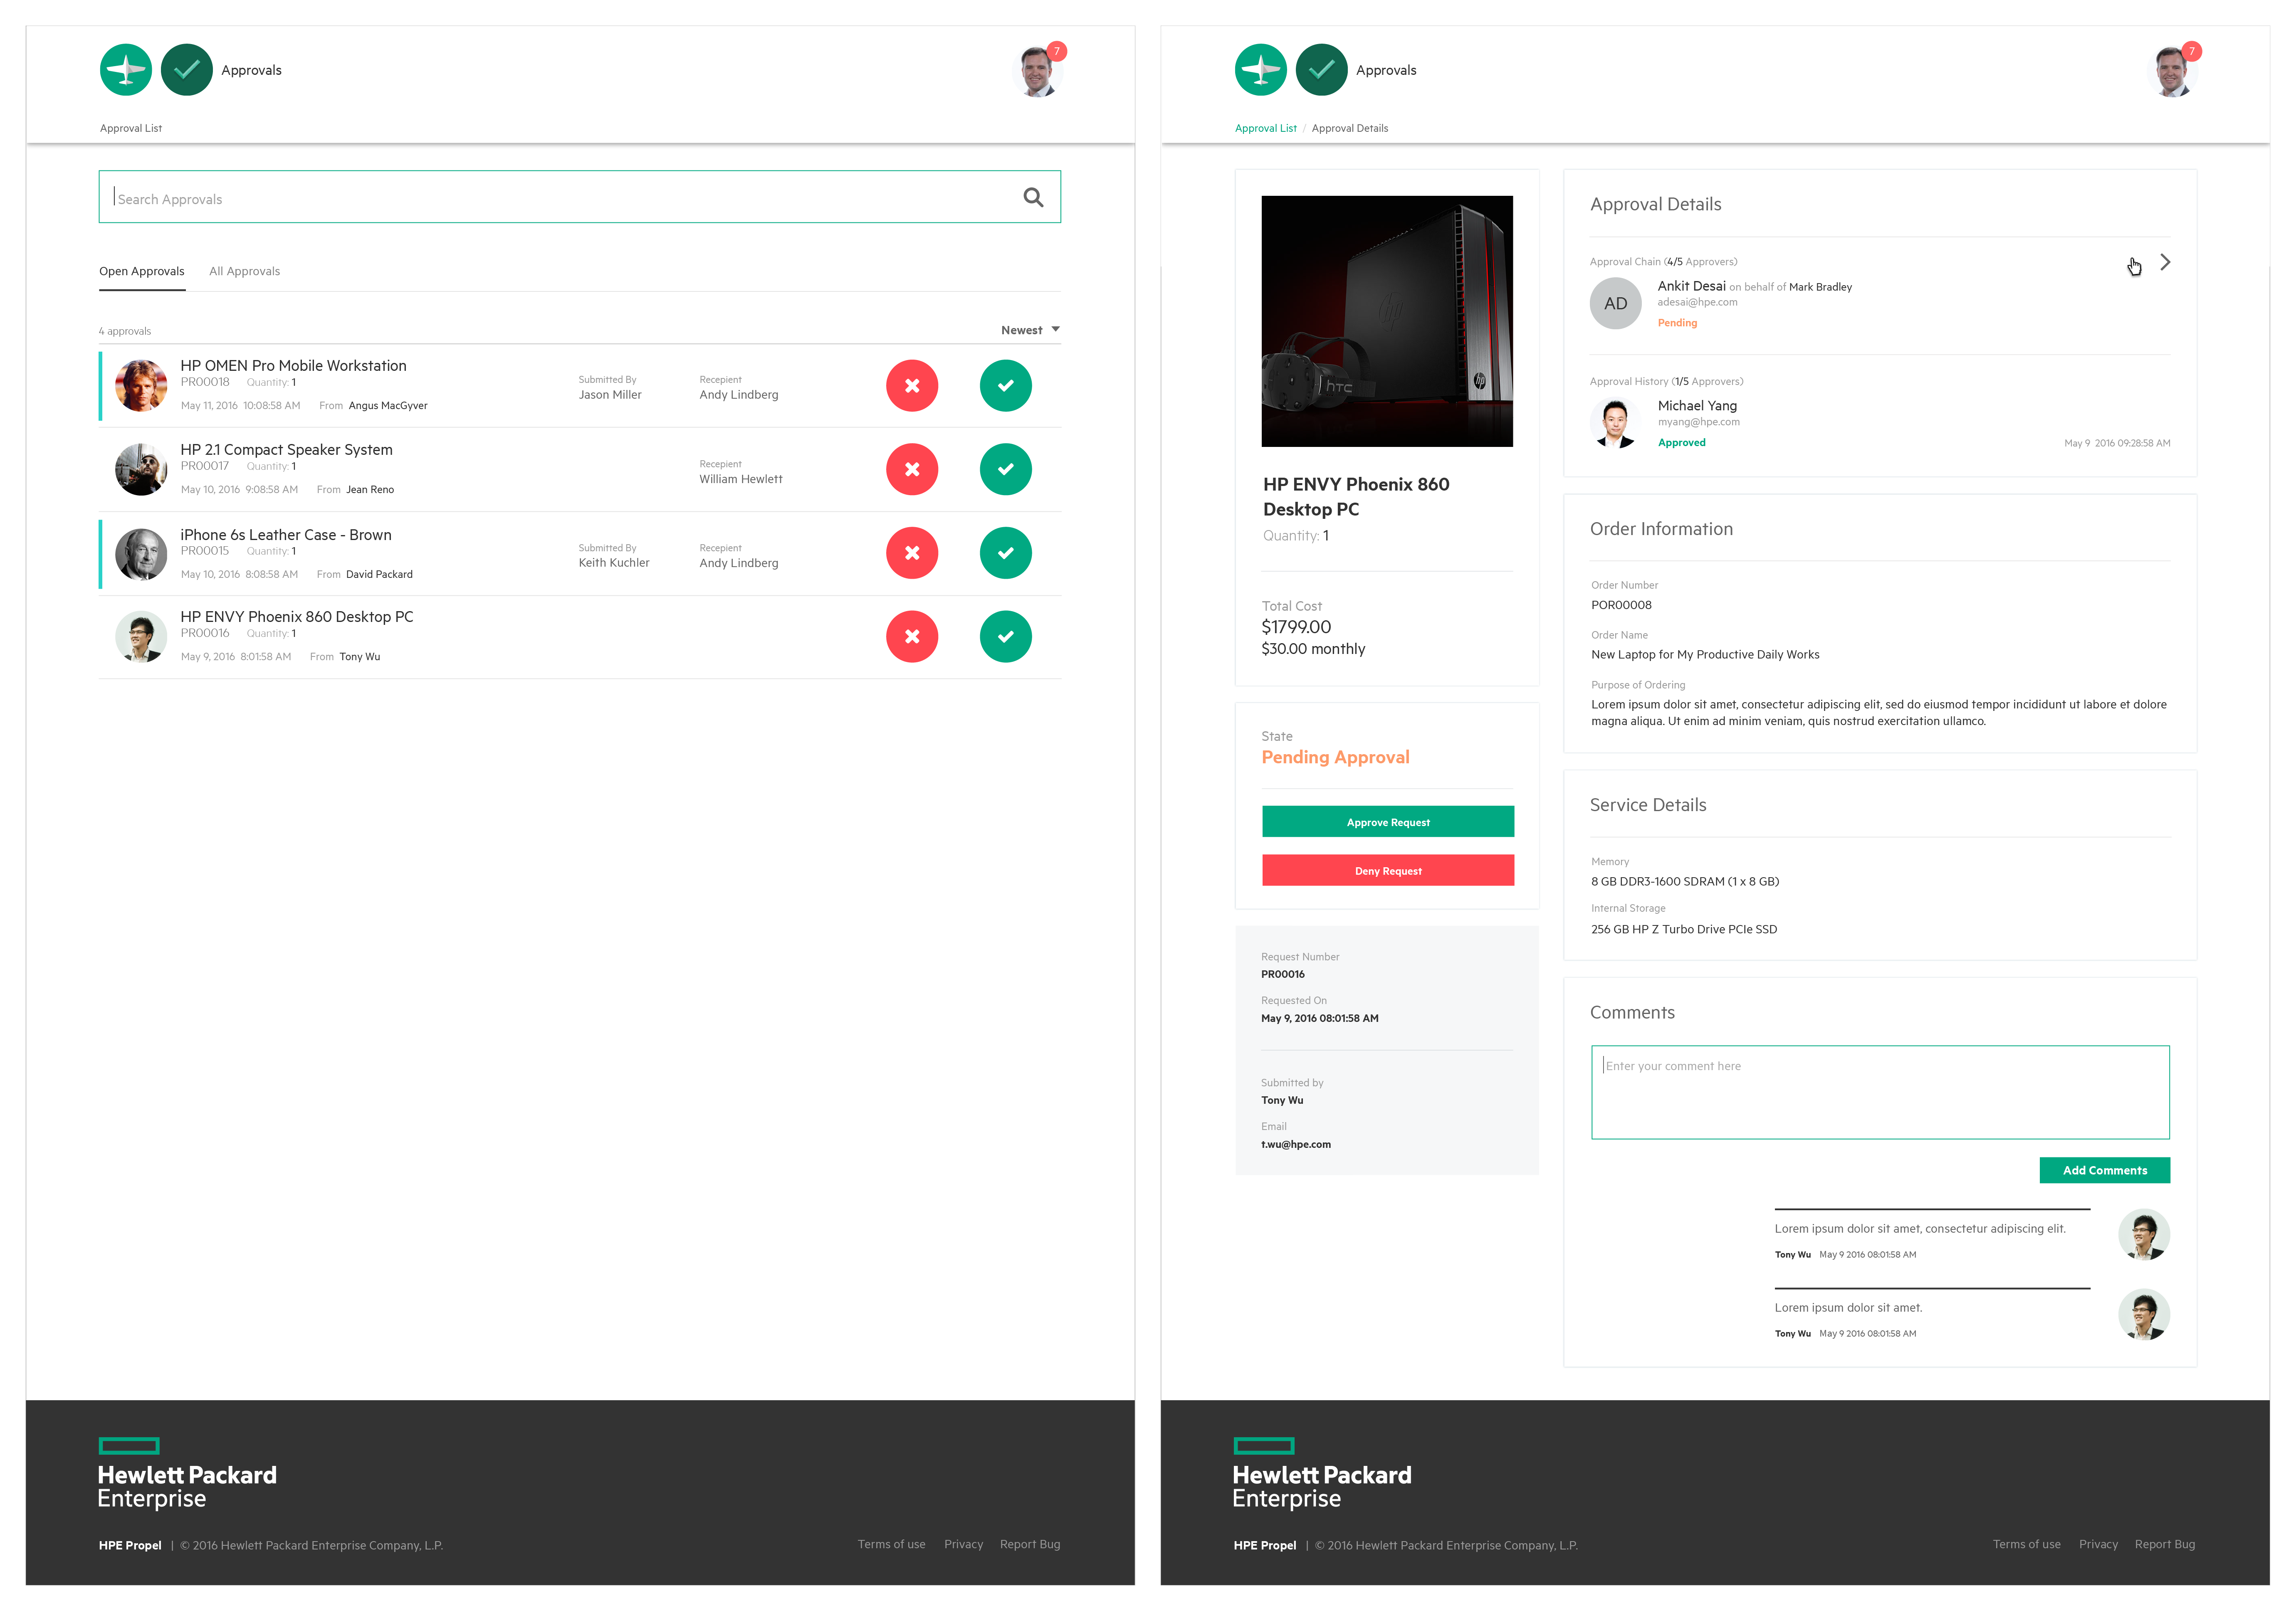Screen dimensions: 2296x1611
Task: Click checkmark Approvals icon in Approval Details page
Action: [x=1322, y=70]
